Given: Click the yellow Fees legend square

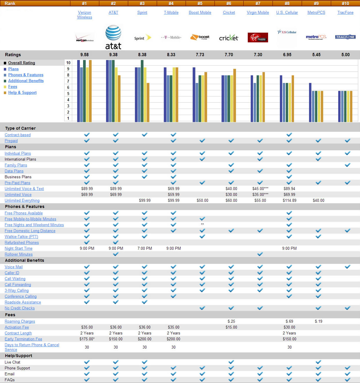Looking at the screenshot, I should click(x=5, y=87).
